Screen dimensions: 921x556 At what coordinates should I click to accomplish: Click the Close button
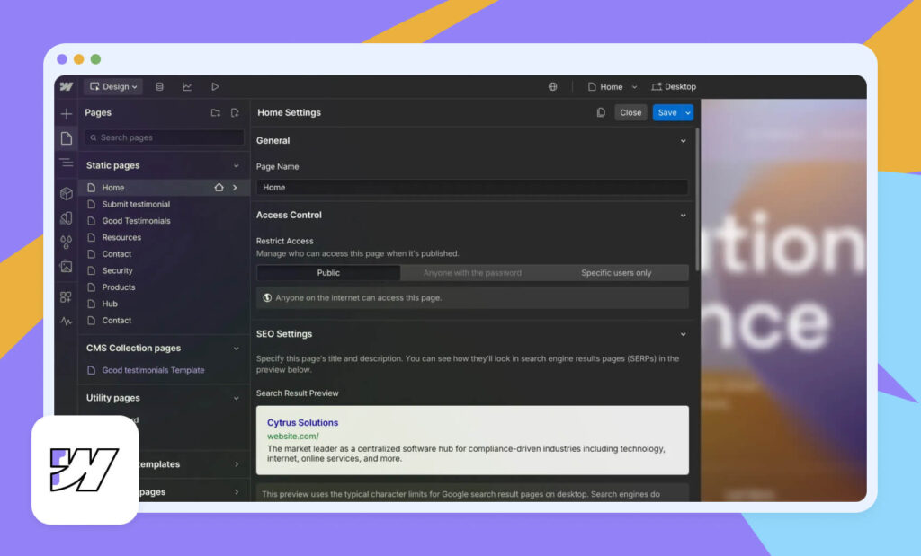[630, 112]
